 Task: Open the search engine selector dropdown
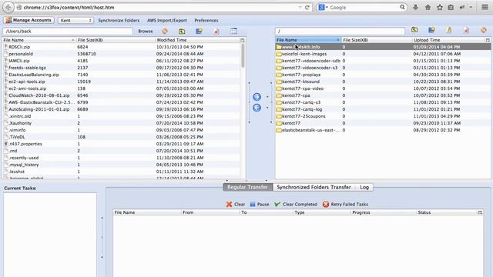click(323, 7)
